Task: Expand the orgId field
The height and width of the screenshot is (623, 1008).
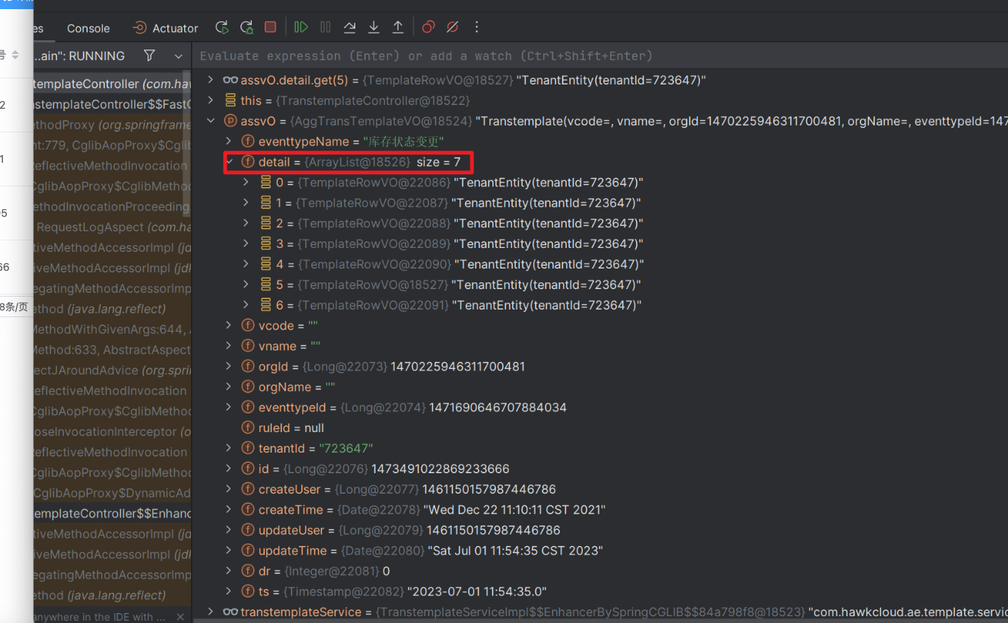Action: pos(229,367)
